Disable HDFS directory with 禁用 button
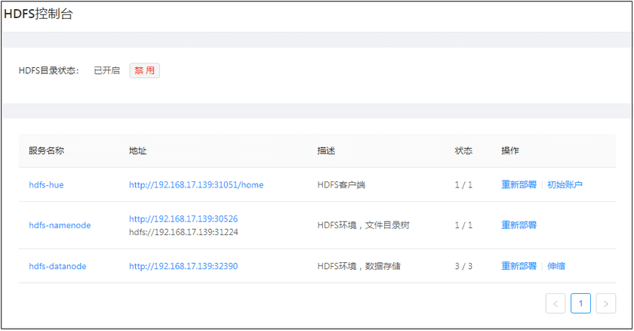Viewport: 634px width, 331px height. (x=144, y=70)
